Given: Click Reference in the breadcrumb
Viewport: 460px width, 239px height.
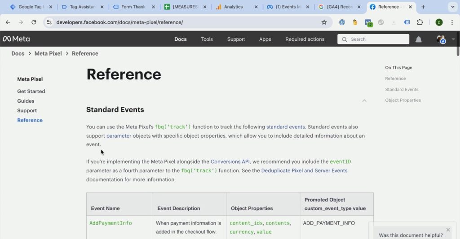Looking at the screenshot, I should coord(85,54).
